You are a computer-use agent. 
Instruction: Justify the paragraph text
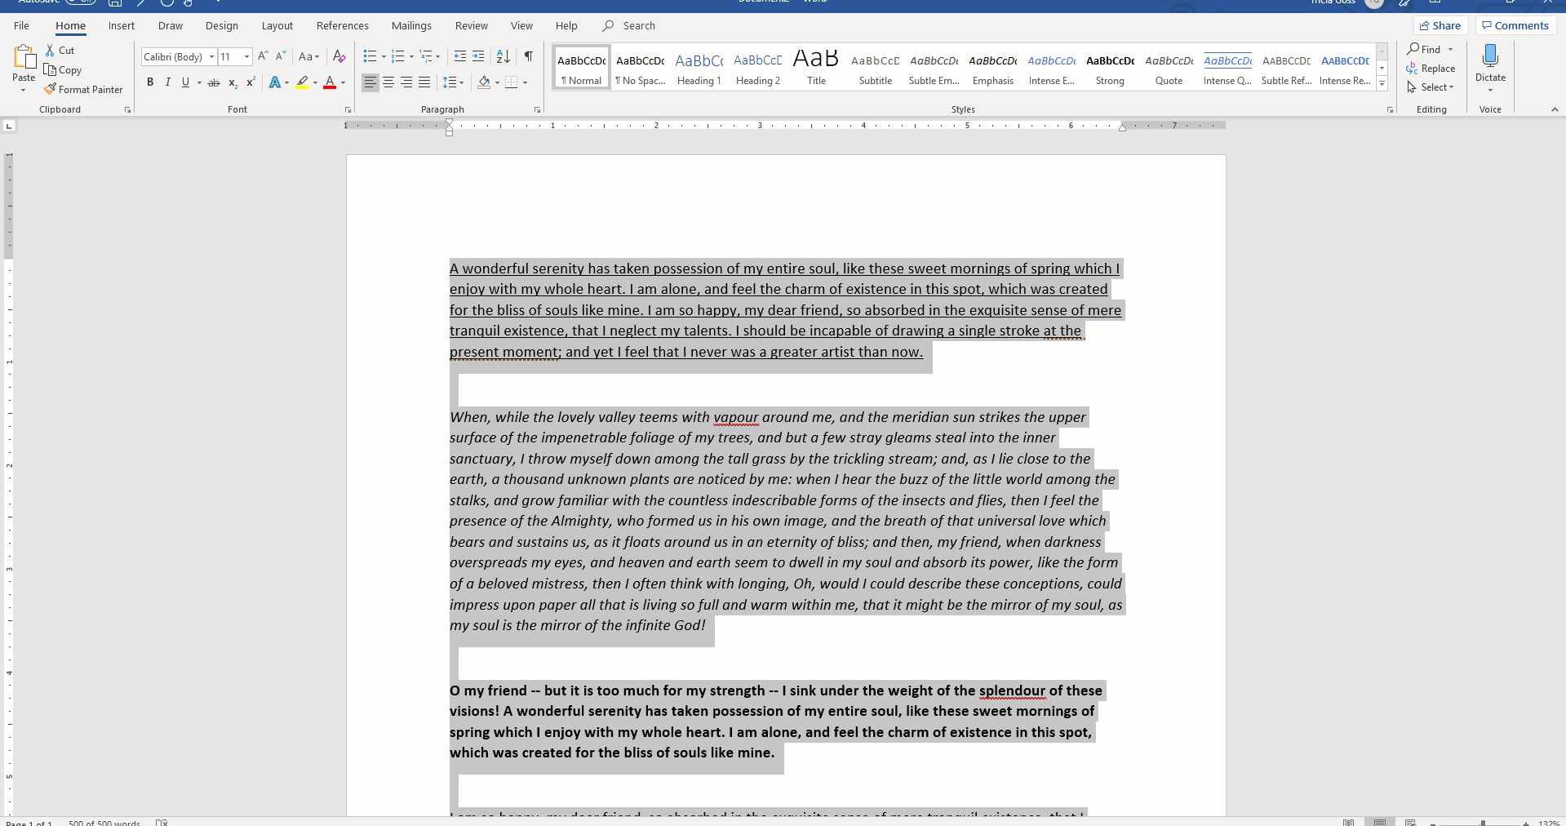(424, 82)
